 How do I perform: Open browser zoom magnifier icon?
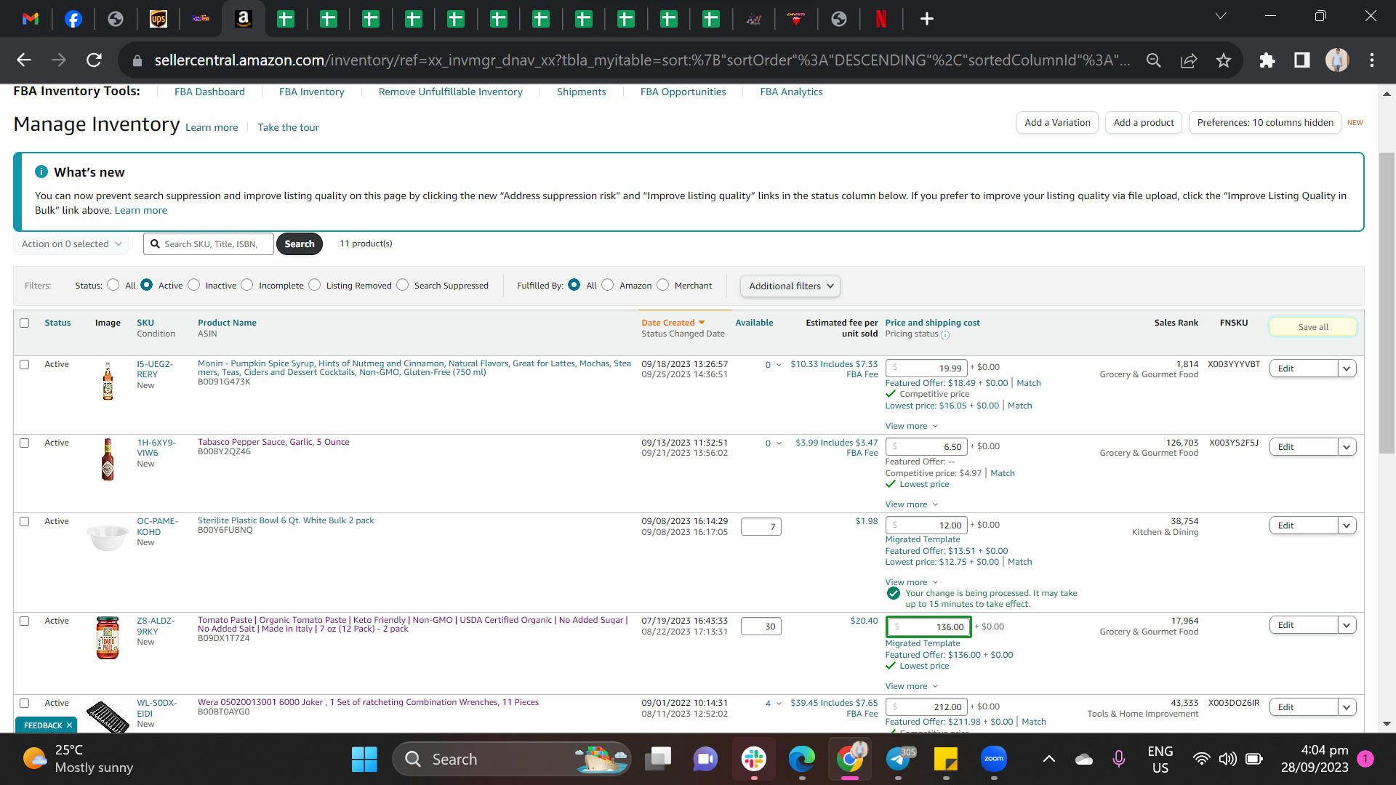tap(1154, 60)
